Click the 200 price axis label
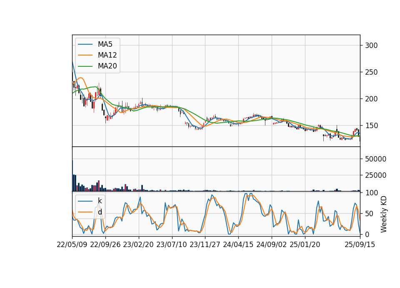The height and width of the screenshot is (288, 400). [x=371, y=99]
